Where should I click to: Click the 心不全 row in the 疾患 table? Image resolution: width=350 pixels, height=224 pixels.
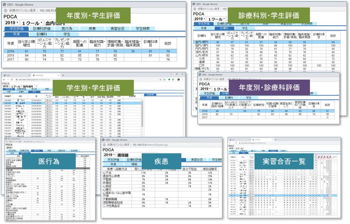tap(161, 173)
